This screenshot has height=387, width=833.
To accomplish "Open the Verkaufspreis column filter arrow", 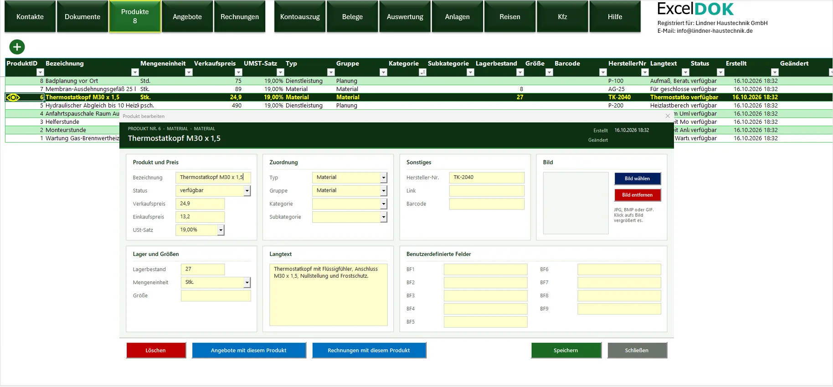I will tap(238, 72).
